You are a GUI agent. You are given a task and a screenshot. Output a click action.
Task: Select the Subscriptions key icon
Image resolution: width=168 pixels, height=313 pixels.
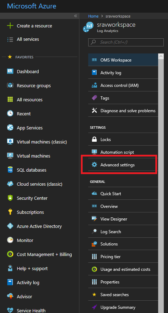pos(10,212)
